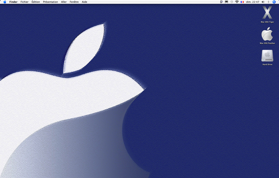Open the Fichier menu
279x178 pixels.
[24, 2]
